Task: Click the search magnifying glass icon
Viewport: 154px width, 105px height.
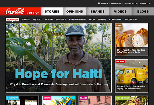Action: pyautogui.click(x=99, y=3)
